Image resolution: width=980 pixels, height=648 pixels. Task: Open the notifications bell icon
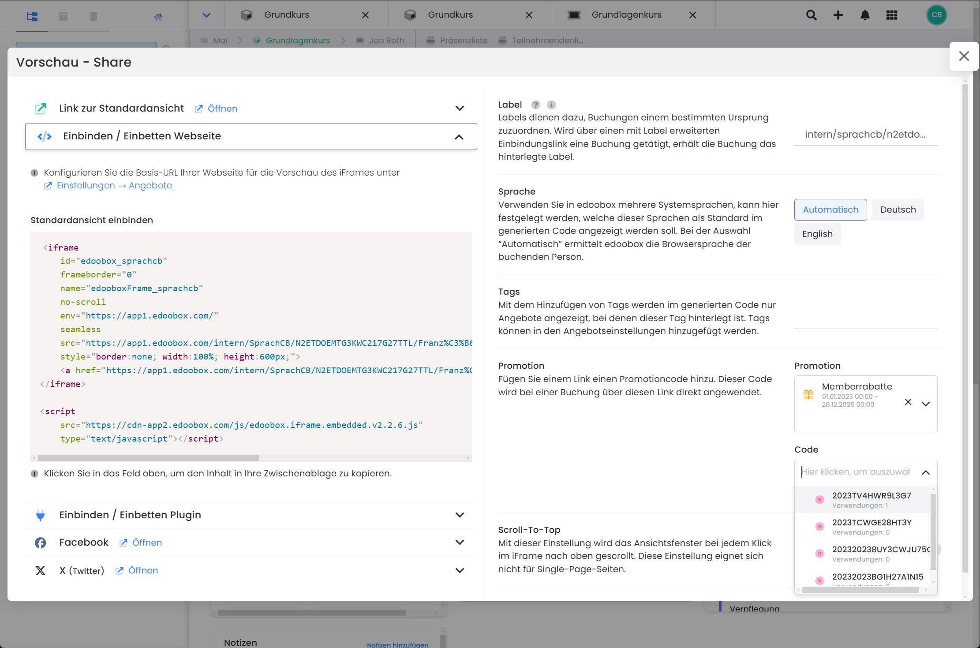[x=865, y=15]
